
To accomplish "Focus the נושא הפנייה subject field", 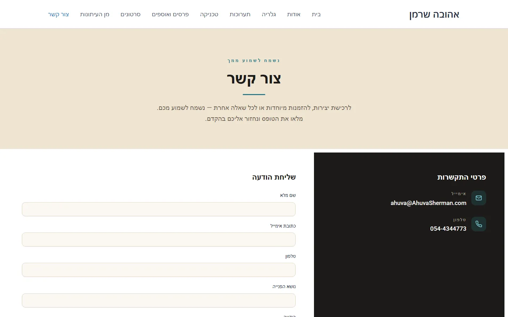I will (159, 300).
